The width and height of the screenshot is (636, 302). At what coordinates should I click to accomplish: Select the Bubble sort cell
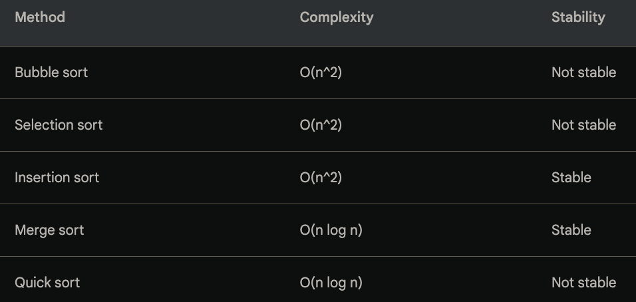[51, 72]
